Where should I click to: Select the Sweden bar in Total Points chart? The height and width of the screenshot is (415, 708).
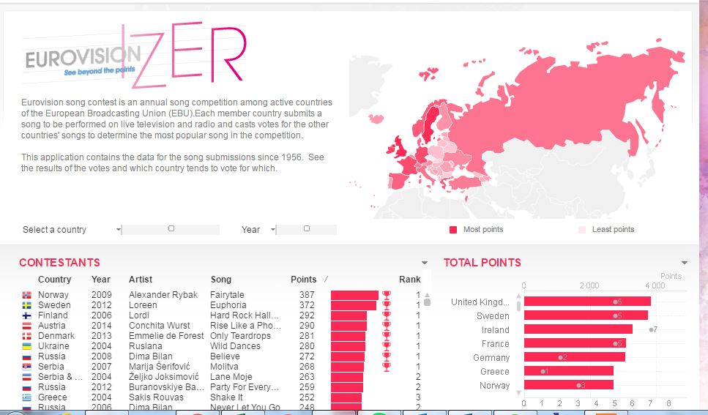(586, 315)
